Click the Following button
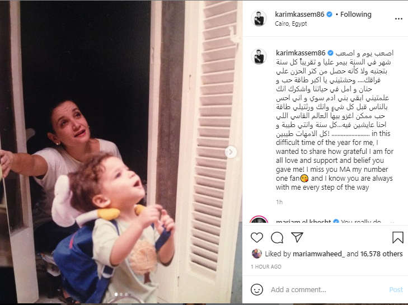This screenshot has width=408, height=305. tap(356, 15)
